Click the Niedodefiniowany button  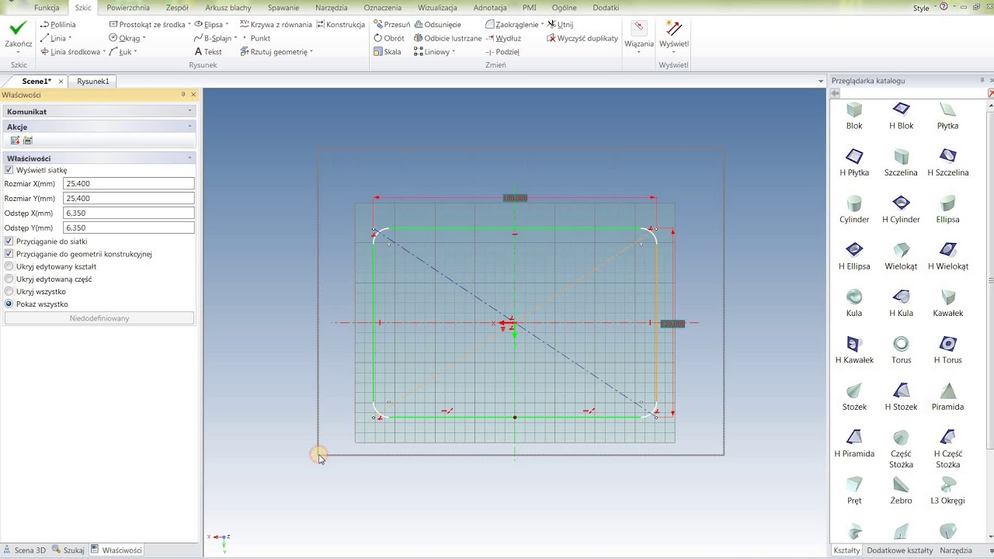click(99, 318)
